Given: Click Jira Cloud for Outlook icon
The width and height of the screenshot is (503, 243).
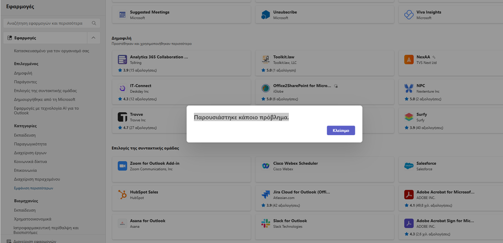Looking at the screenshot, I should tap(266, 195).
